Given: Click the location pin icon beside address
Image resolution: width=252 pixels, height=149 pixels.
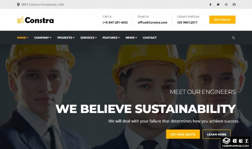Looking at the screenshot, I should (18, 5).
